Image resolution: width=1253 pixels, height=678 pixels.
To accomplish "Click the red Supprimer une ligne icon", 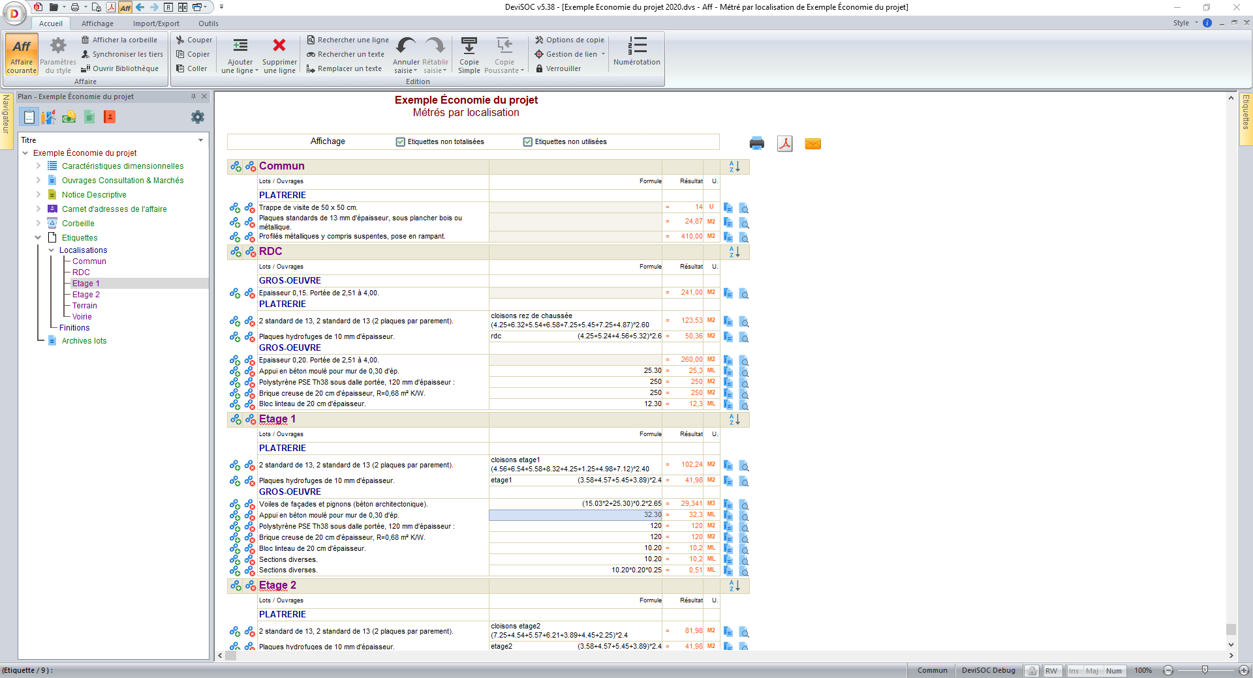I will click(x=279, y=45).
